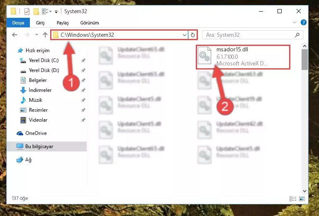
Task: Click the file list scrollbar down arrow
Action: 304,191
